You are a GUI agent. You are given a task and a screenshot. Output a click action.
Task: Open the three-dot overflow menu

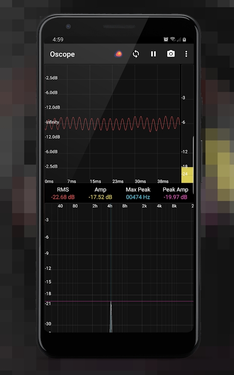186,54
